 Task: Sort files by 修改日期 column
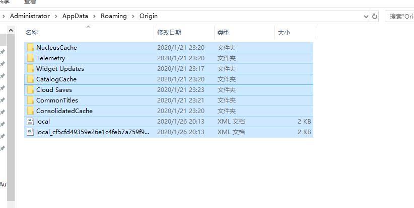(x=169, y=32)
